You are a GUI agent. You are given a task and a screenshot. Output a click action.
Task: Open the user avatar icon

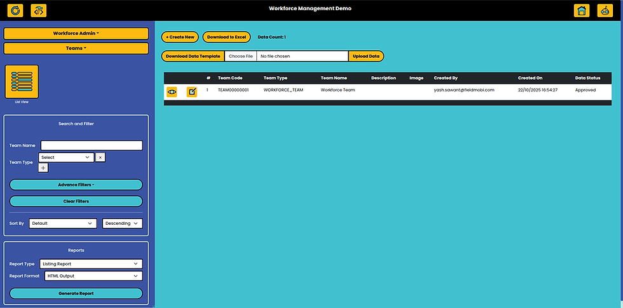coord(605,10)
